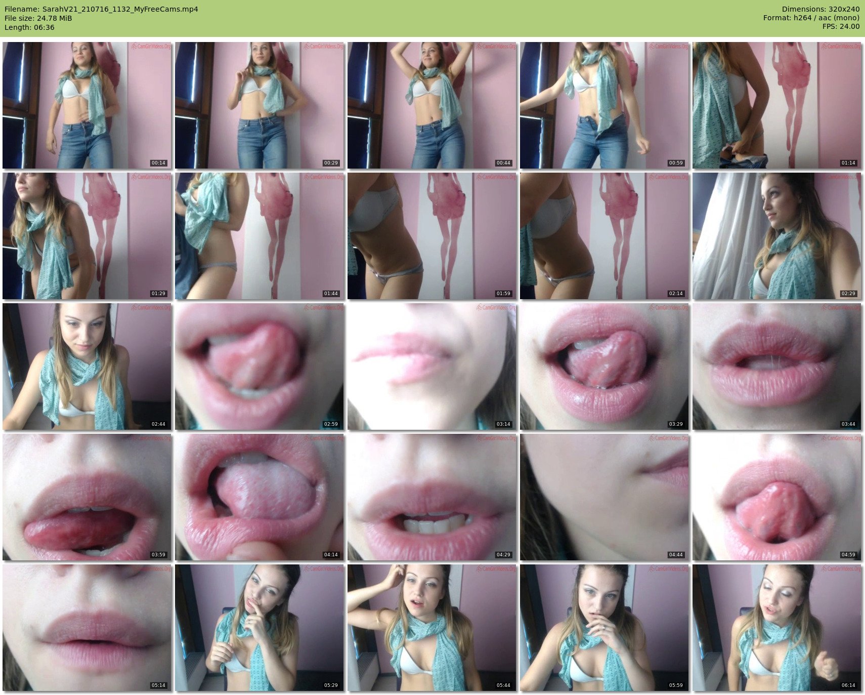
Task: Click the final frame at 06:14
Action: 777,628
